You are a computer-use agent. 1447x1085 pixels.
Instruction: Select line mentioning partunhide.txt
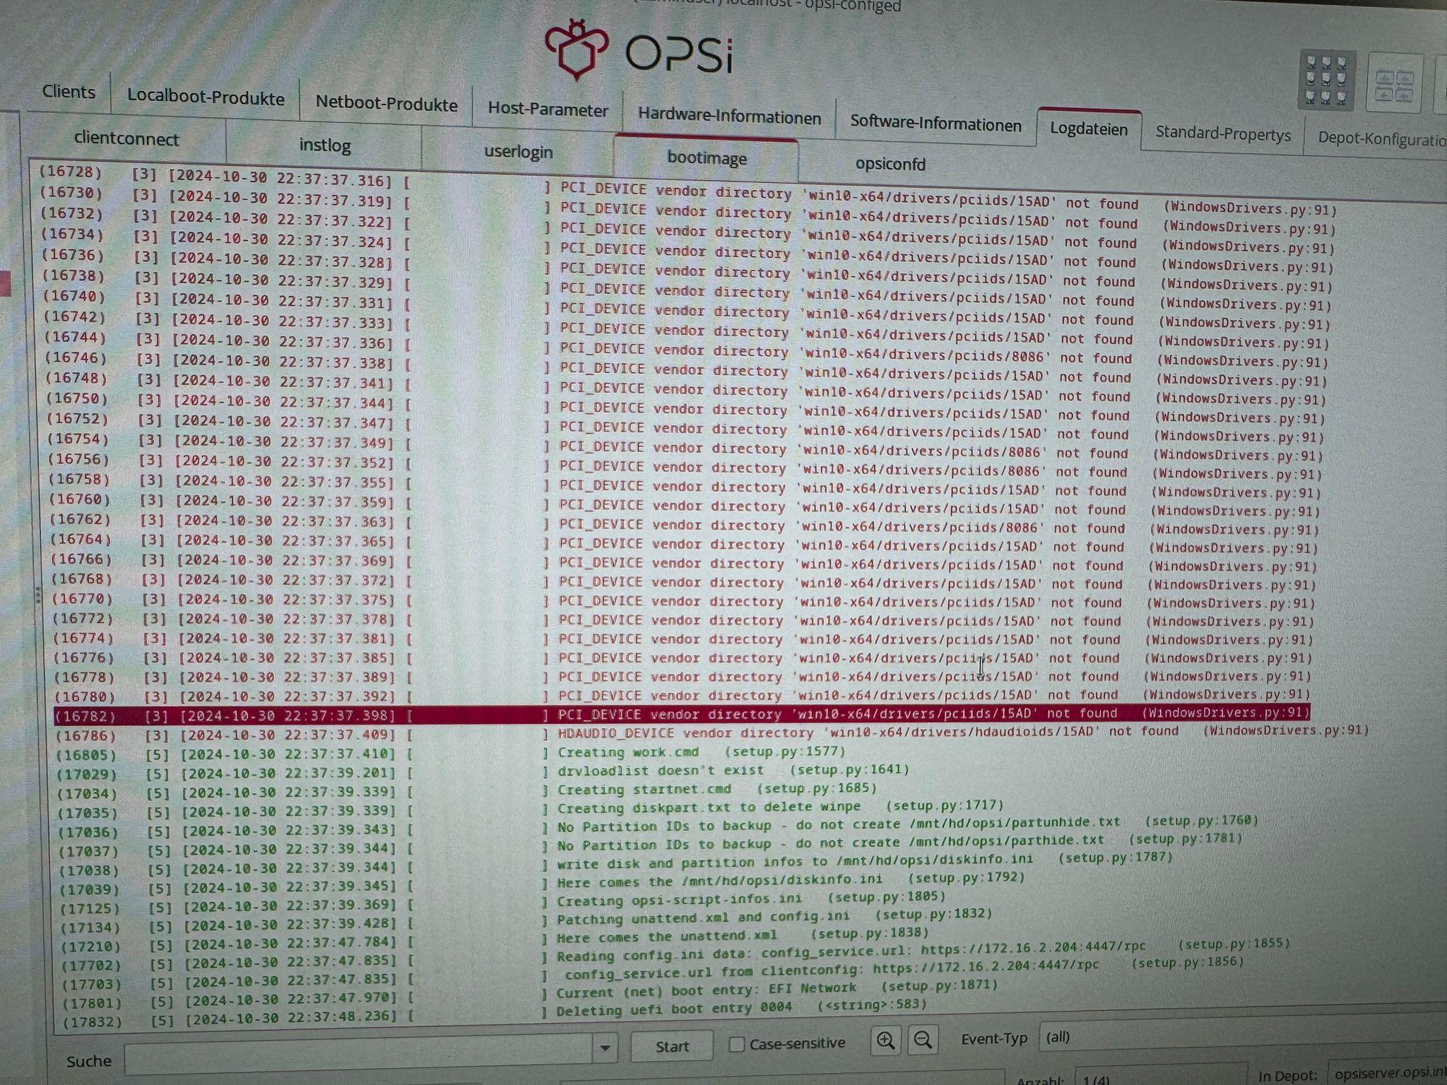(x=658, y=826)
